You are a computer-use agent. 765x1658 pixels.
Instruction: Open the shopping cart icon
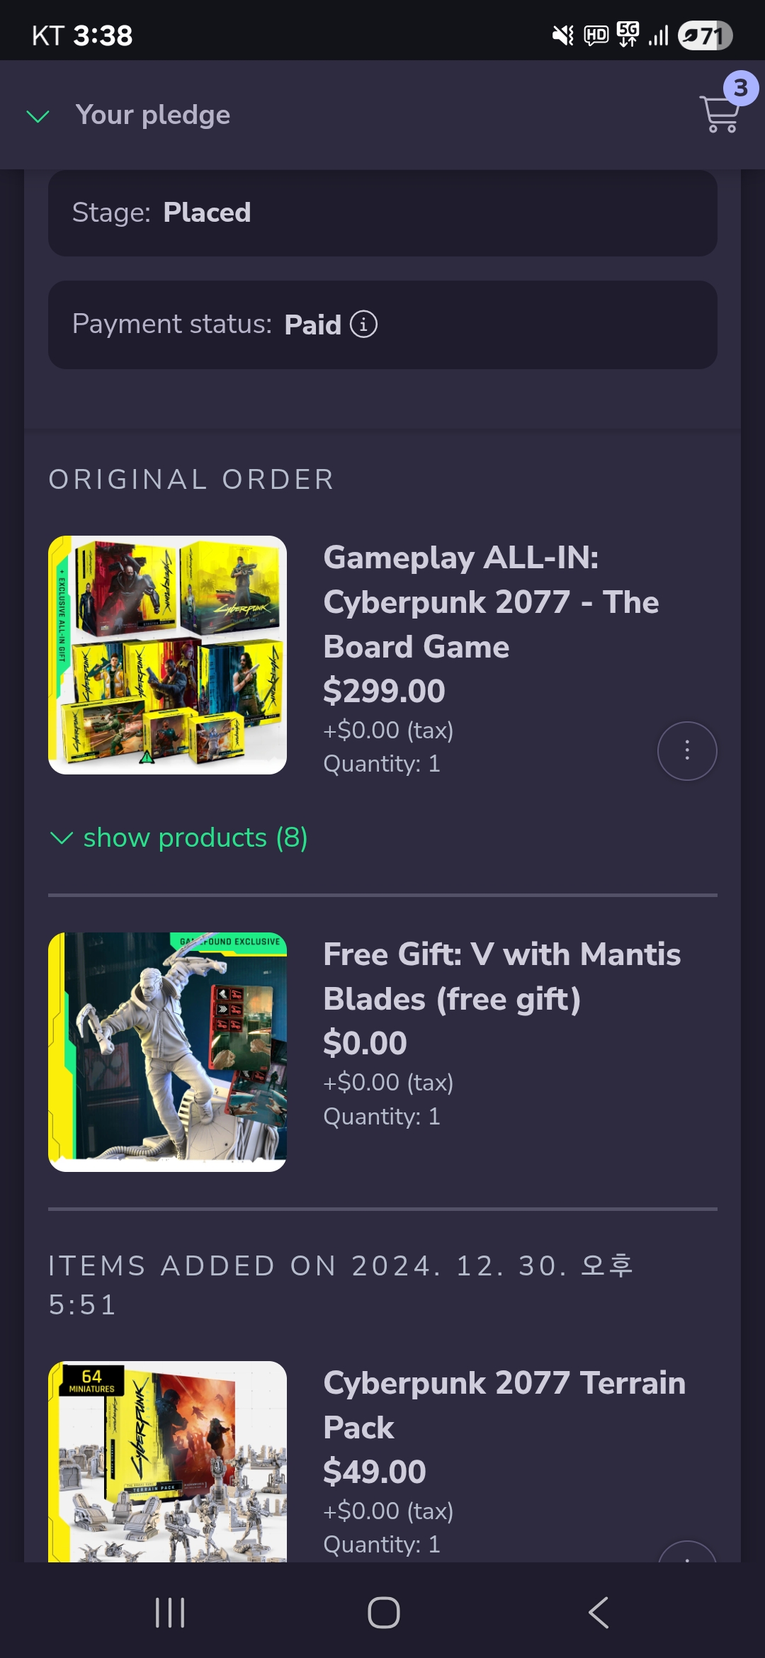(x=720, y=115)
